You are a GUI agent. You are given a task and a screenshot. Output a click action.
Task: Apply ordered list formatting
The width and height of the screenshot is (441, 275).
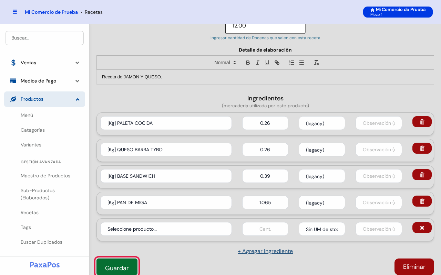[x=292, y=63]
